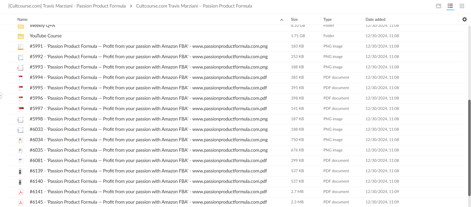Screen dimensions: 471x207
Task: Click thumbnail icon of file #6139
Action: pos(20,171)
